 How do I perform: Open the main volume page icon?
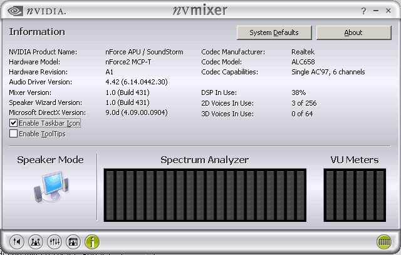coord(18,241)
